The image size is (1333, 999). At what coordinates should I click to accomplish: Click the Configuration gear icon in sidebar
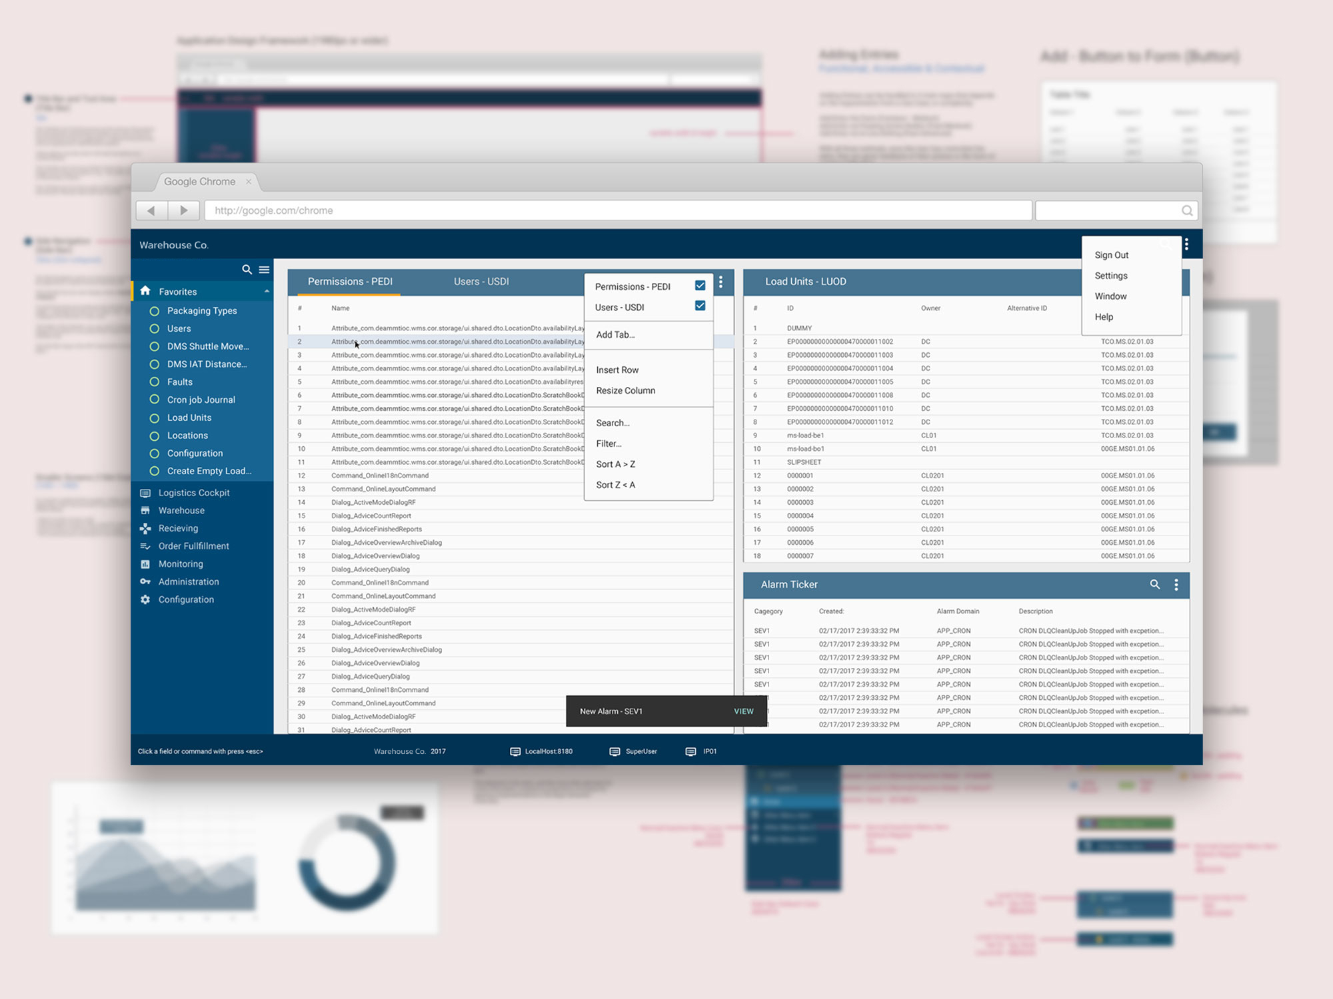pyautogui.click(x=145, y=599)
